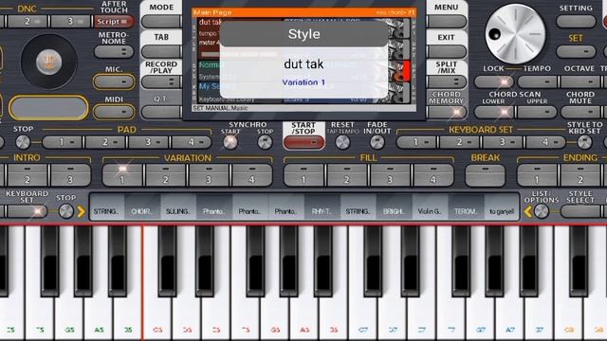Select Variation 3 button
This screenshot has height=341, width=607.
point(209,175)
